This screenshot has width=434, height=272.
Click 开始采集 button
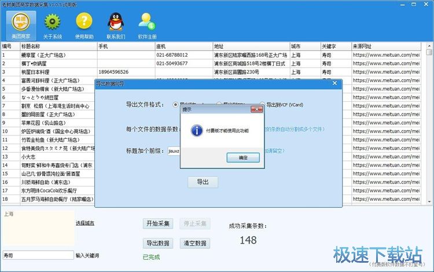click(158, 223)
